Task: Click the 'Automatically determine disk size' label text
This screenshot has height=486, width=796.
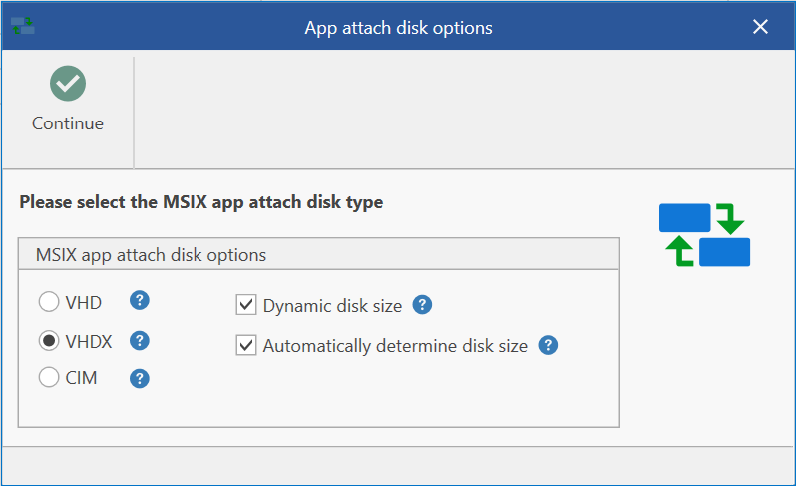Action: point(395,346)
